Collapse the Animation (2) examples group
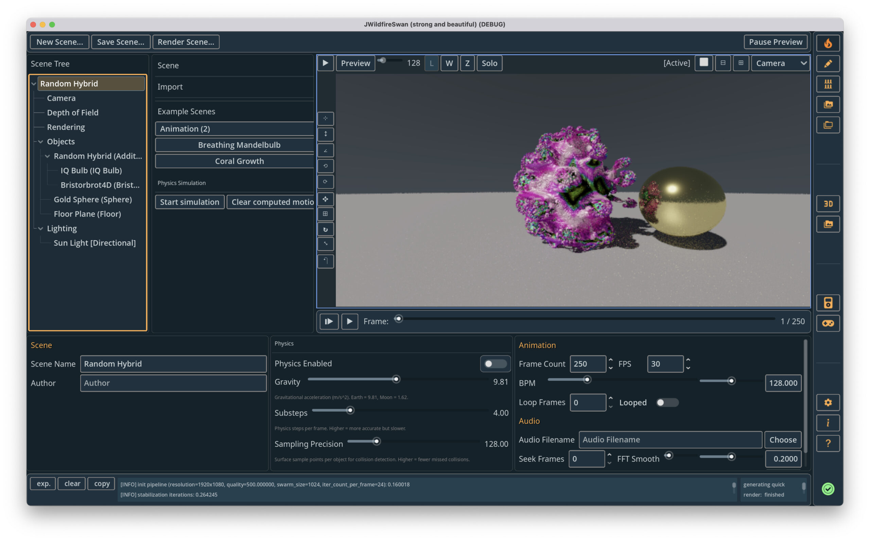Image resolution: width=870 pixels, height=541 pixels. click(x=234, y=129)
